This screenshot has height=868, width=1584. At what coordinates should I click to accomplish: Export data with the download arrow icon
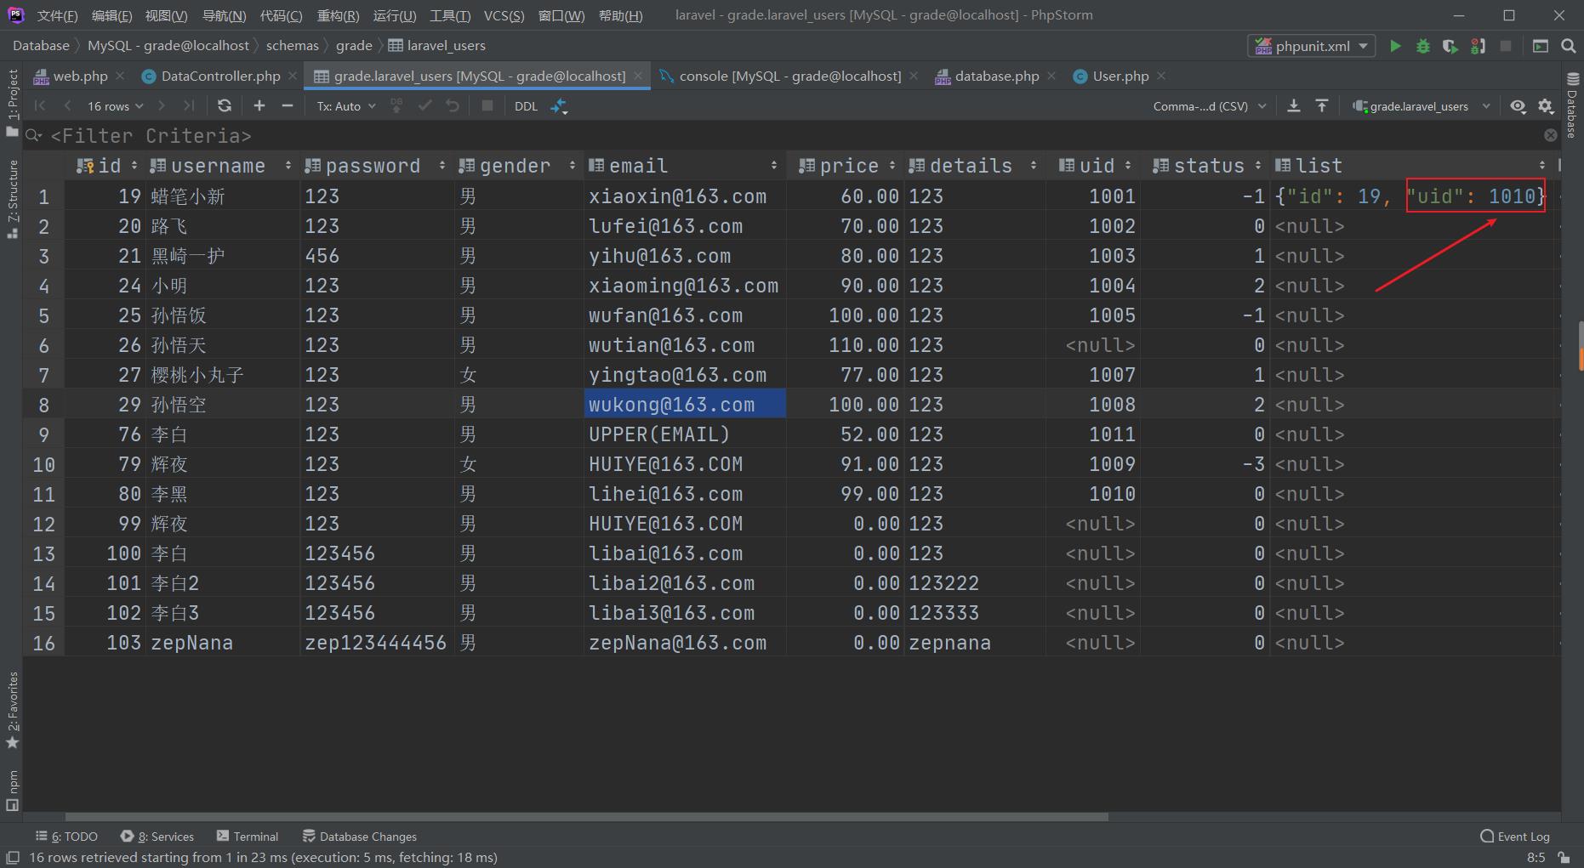coord(1294,105)
